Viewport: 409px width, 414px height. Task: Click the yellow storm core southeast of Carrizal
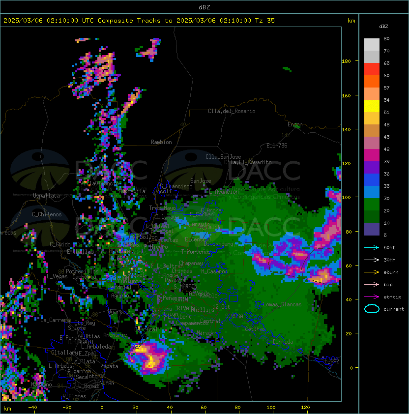click(x=151, y=362)
